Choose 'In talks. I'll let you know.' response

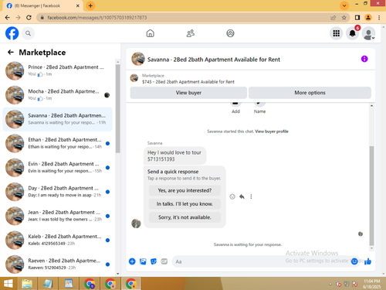pos(185,204)
